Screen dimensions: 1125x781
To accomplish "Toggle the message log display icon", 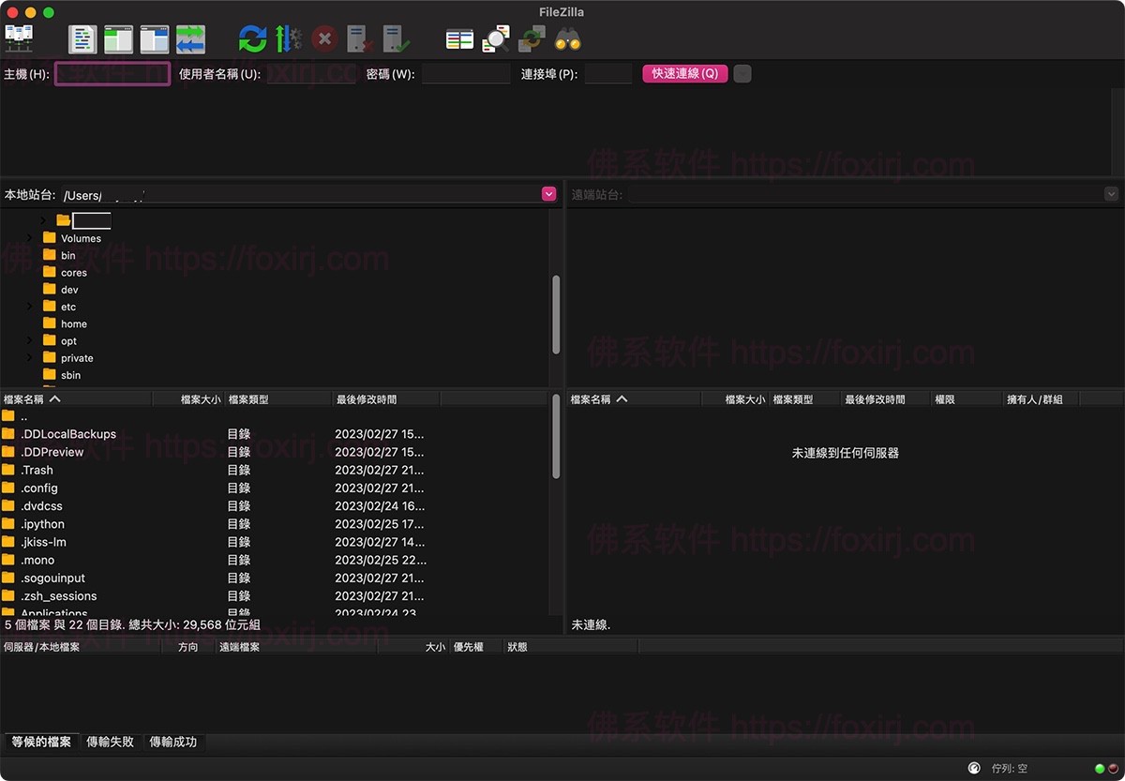I will [x=82, y=38].
